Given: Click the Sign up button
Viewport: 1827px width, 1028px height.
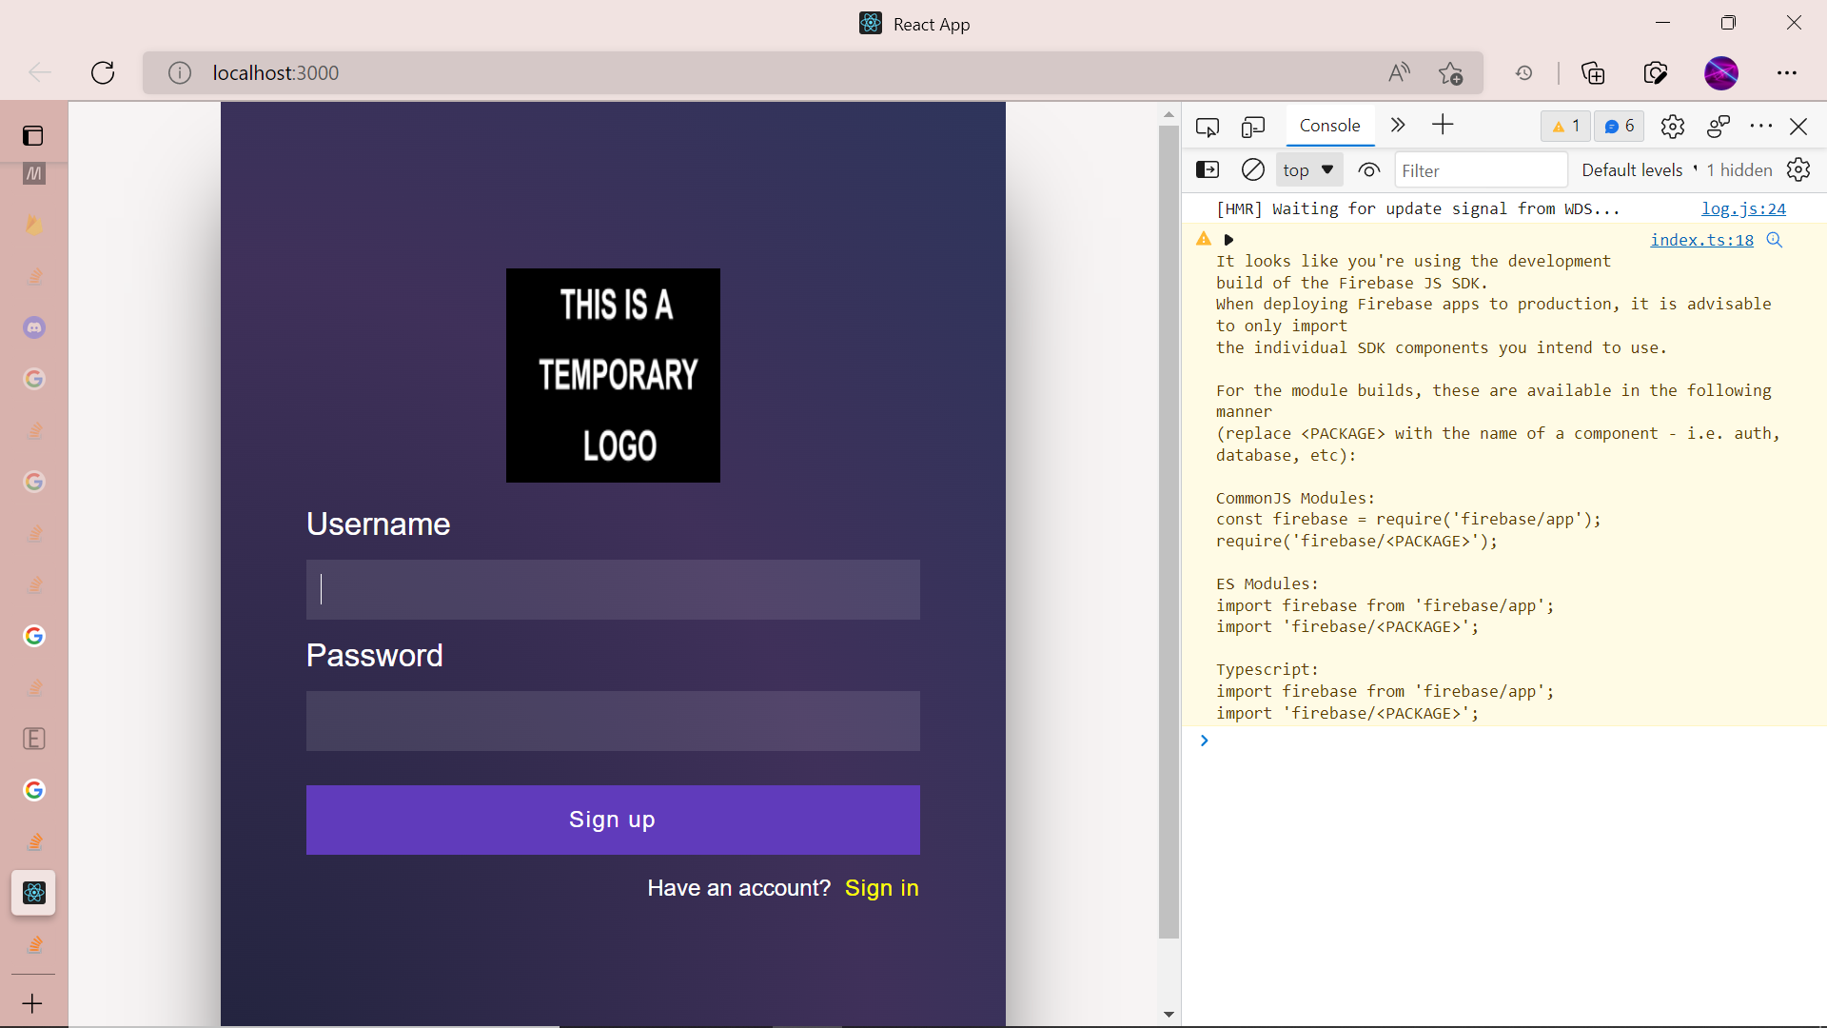Looking at the screenshot, I should 613,820.
